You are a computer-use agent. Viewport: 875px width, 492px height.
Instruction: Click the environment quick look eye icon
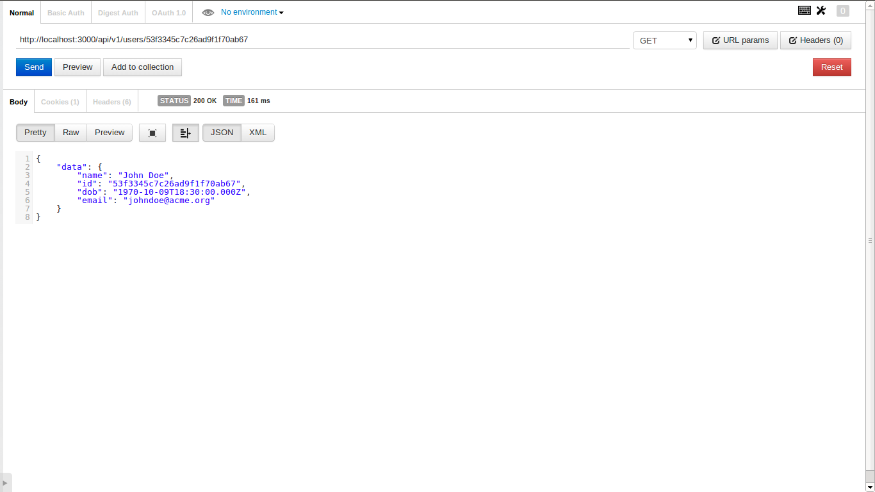coord(208,12)
